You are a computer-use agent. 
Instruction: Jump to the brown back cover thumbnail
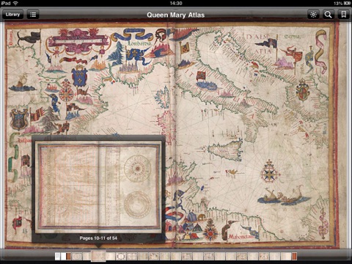(x=294, y=256)
